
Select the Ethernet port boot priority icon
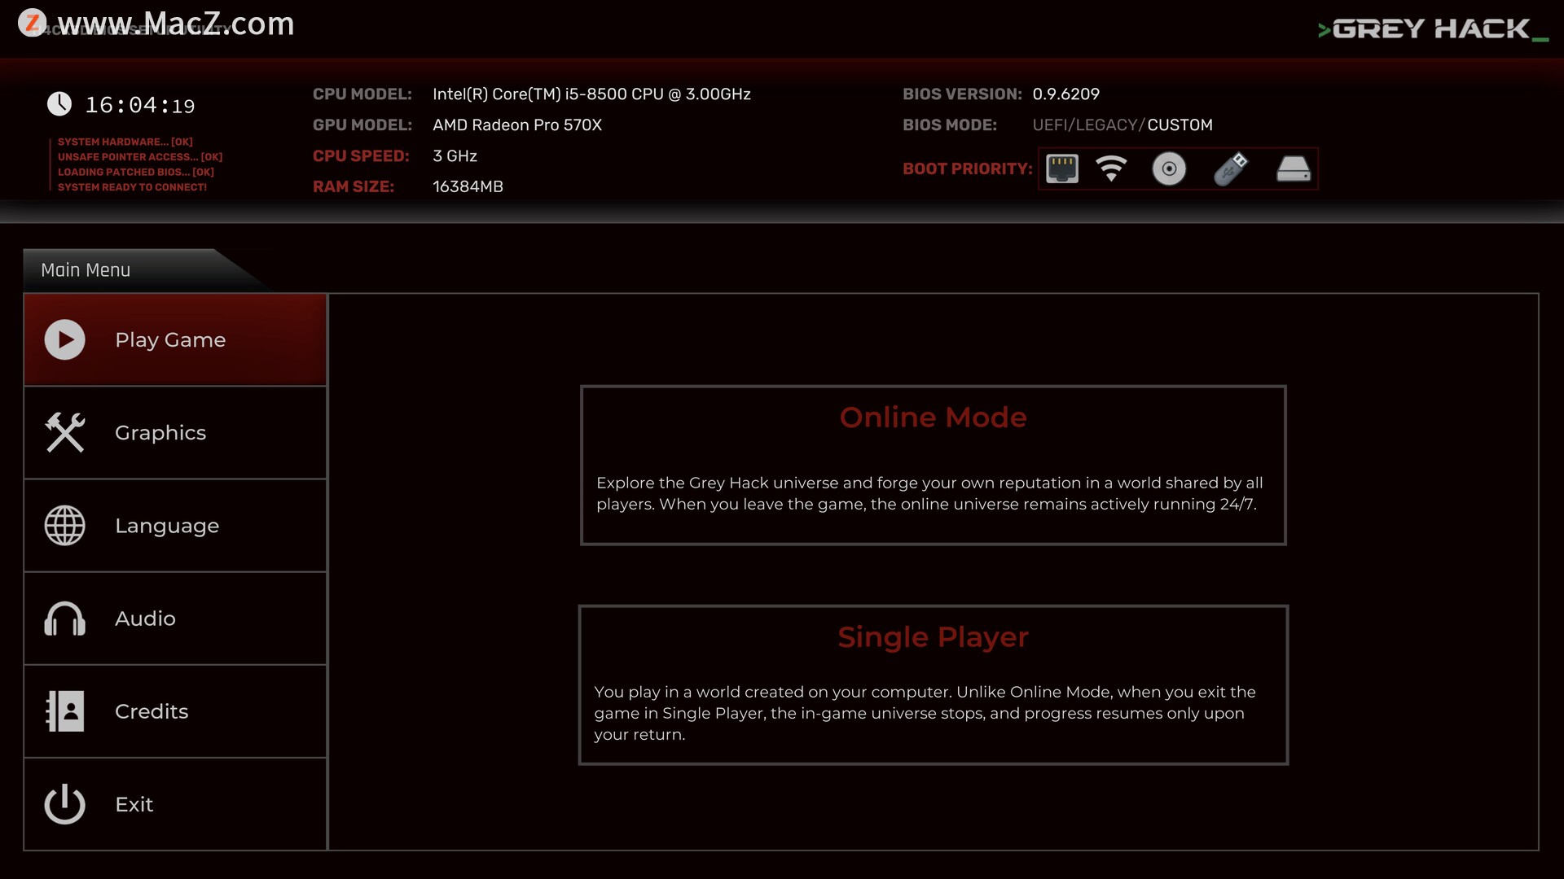(x=1061, y=168)
